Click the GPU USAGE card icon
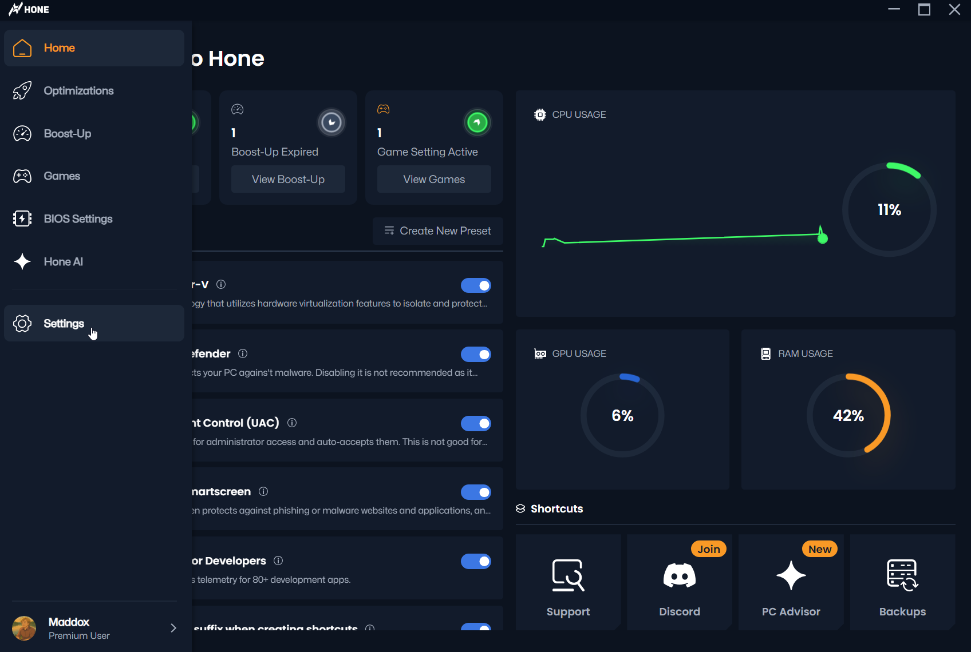This screenshot has height=652, width=971. (x=540, y=354)
